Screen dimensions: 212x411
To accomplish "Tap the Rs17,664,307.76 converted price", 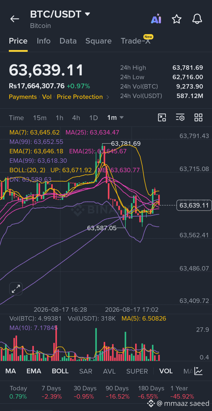I will click(37, 86).
